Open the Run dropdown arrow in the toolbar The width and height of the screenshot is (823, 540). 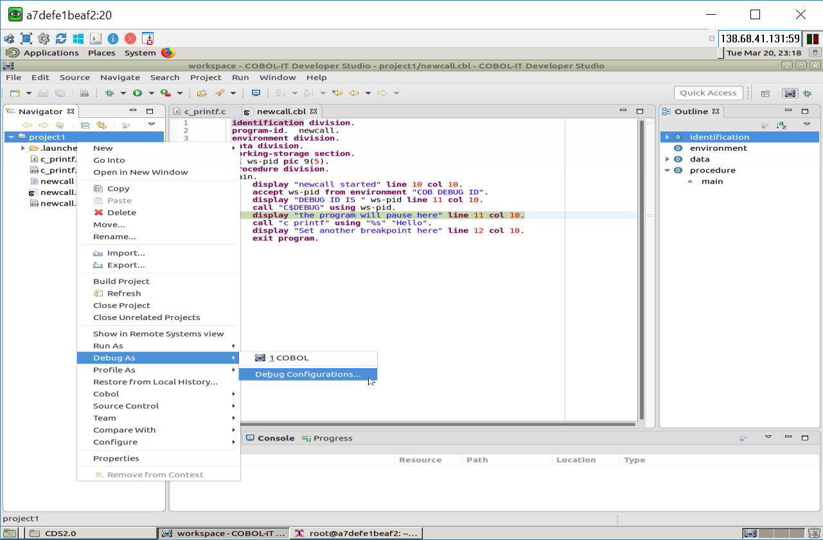click(150, 92)
